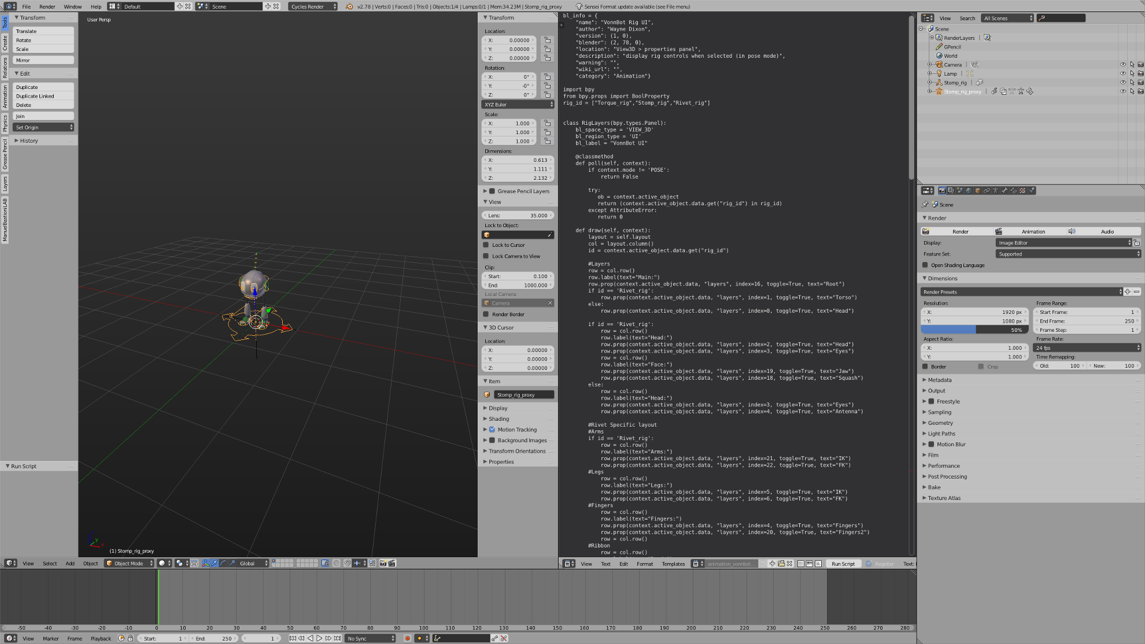Switch to the Animation tab in Render settings
Image resolution: width=1145 pixels, height=644 pixels.
tap(1033, 231)
